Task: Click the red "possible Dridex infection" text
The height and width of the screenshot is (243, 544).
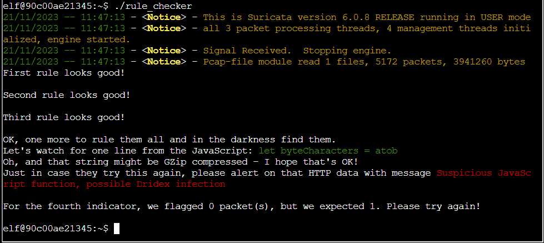Action: click(x=161, y=184)
